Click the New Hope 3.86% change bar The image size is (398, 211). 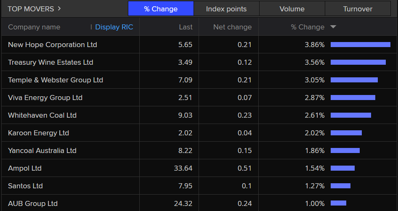(x=360, y=45)
